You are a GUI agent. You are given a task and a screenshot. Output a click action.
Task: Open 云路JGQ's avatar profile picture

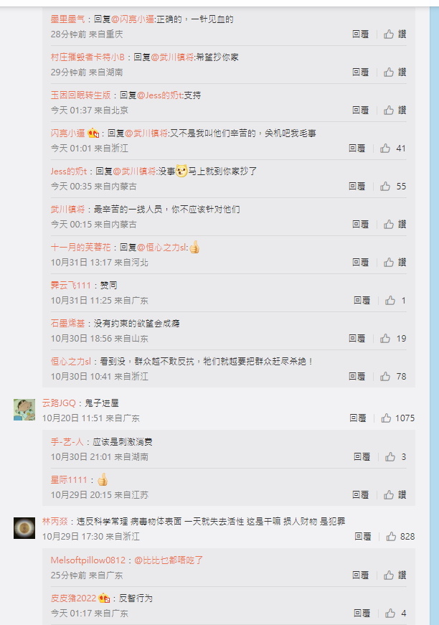(24, 409)
